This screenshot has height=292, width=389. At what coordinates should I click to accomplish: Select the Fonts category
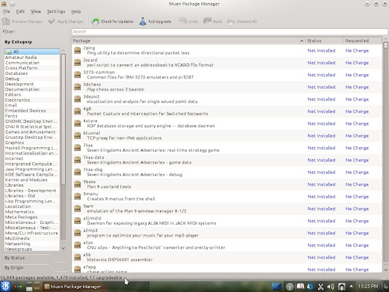[x=32, y=116]
